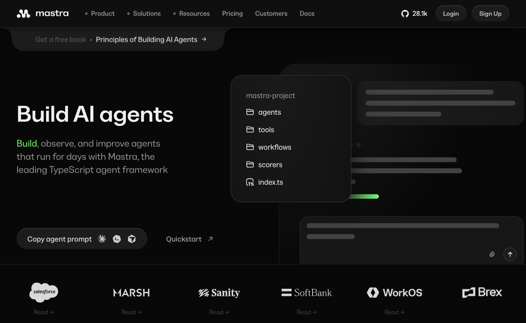This screenshot has width=526, height=323.
Task: Click Read link under Marsh
Action: point(131,312)
